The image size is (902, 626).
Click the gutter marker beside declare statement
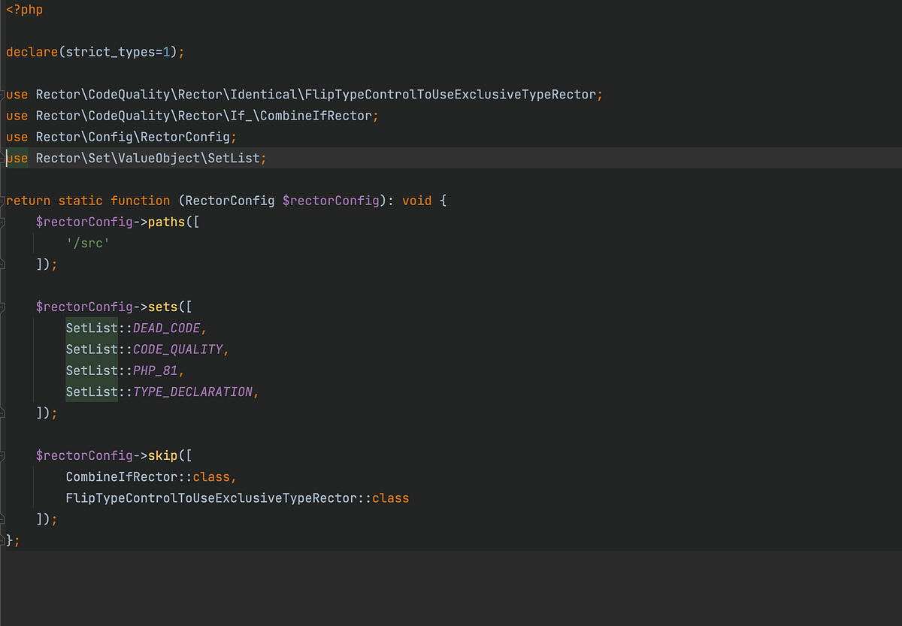click(4, 51)
